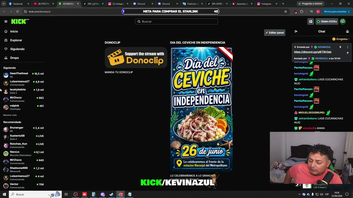353x198 pixels.
Task: Open leostyledota's channel
Action: point(23,91)
